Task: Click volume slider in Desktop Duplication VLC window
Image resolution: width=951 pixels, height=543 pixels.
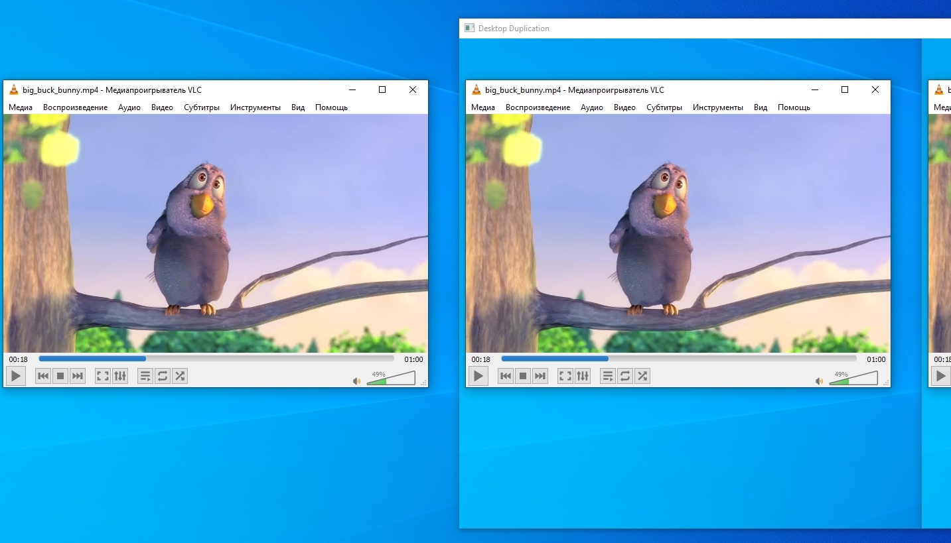Action: (x=853, y=378)
